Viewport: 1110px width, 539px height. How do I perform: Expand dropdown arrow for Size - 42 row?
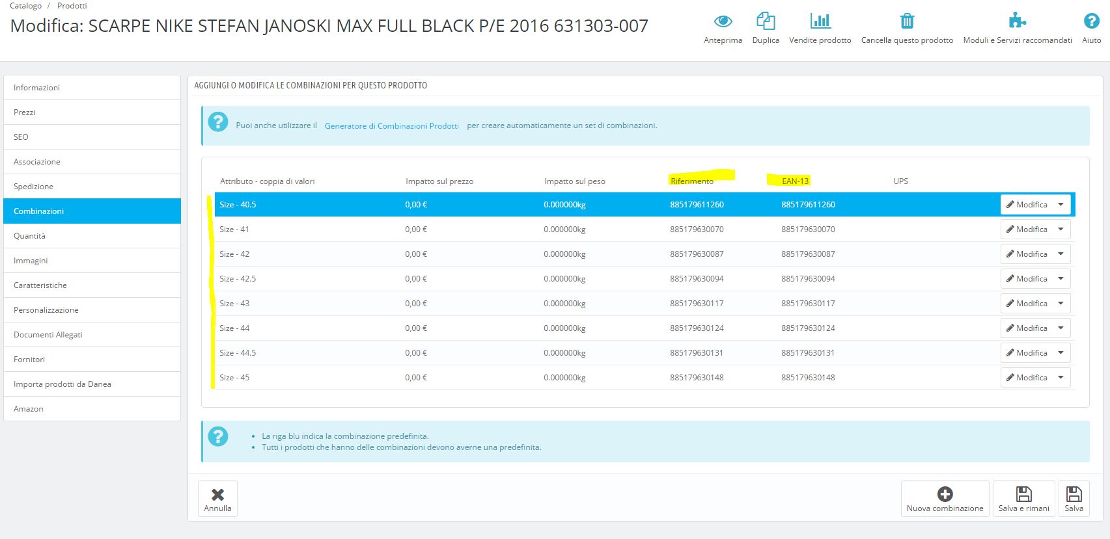1061,254
